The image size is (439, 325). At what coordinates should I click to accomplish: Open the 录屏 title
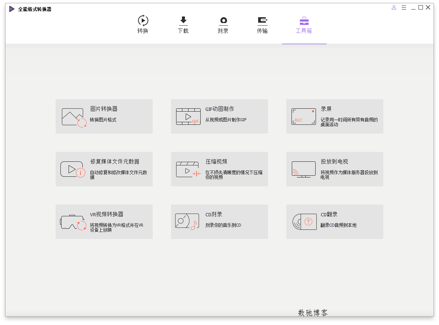pos(326,109)
